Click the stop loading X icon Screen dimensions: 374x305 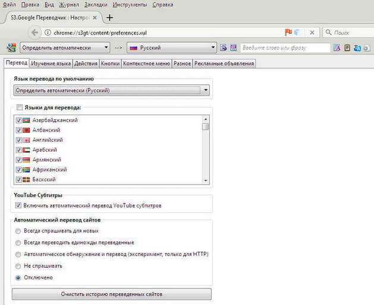312,33
